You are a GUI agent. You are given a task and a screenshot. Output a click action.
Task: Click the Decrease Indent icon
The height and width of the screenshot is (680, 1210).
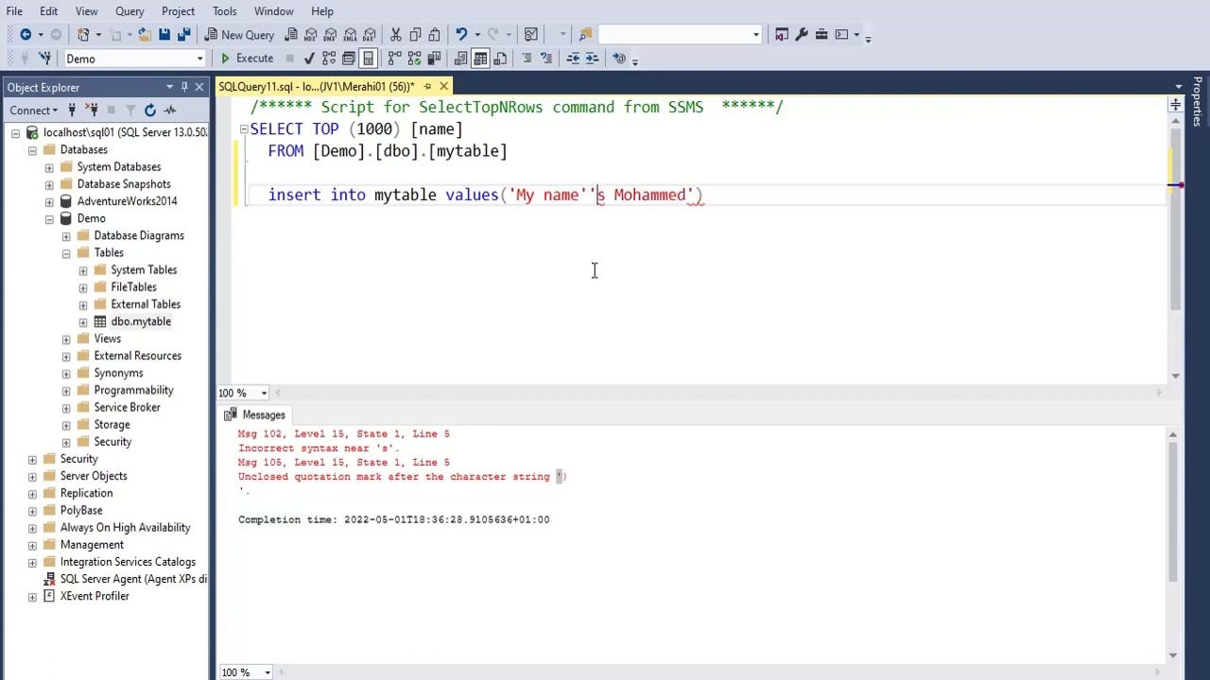tap(573, 59)
